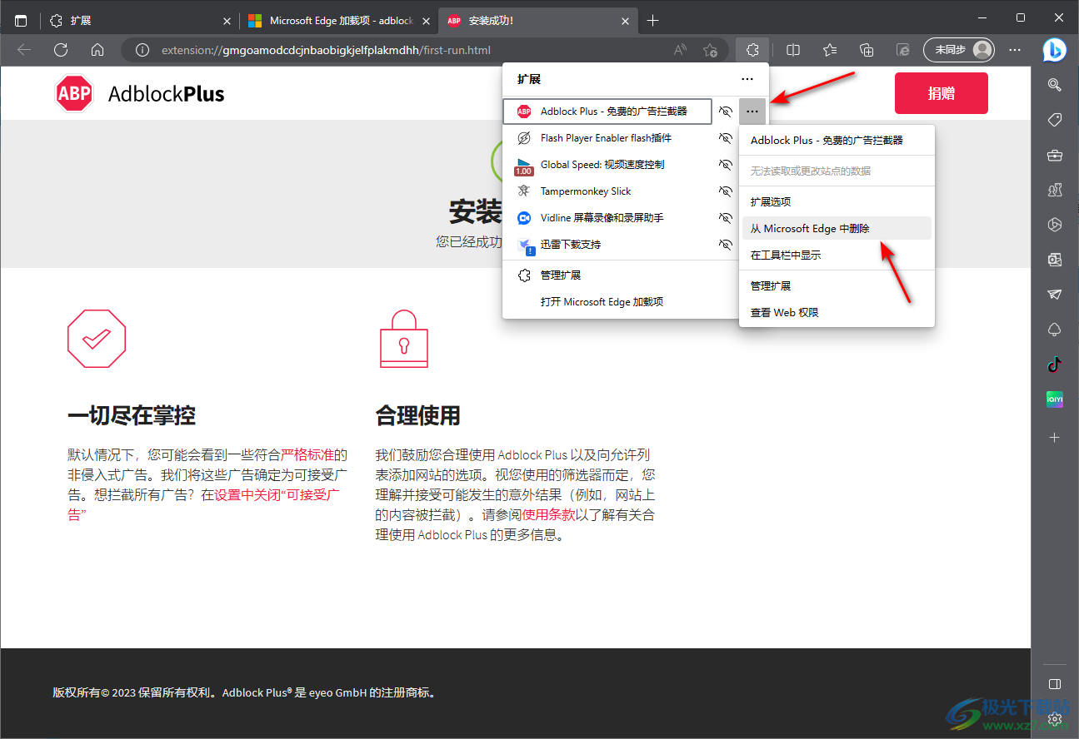Open 使用条款 link
The image size is (1079, 739).
548,514
